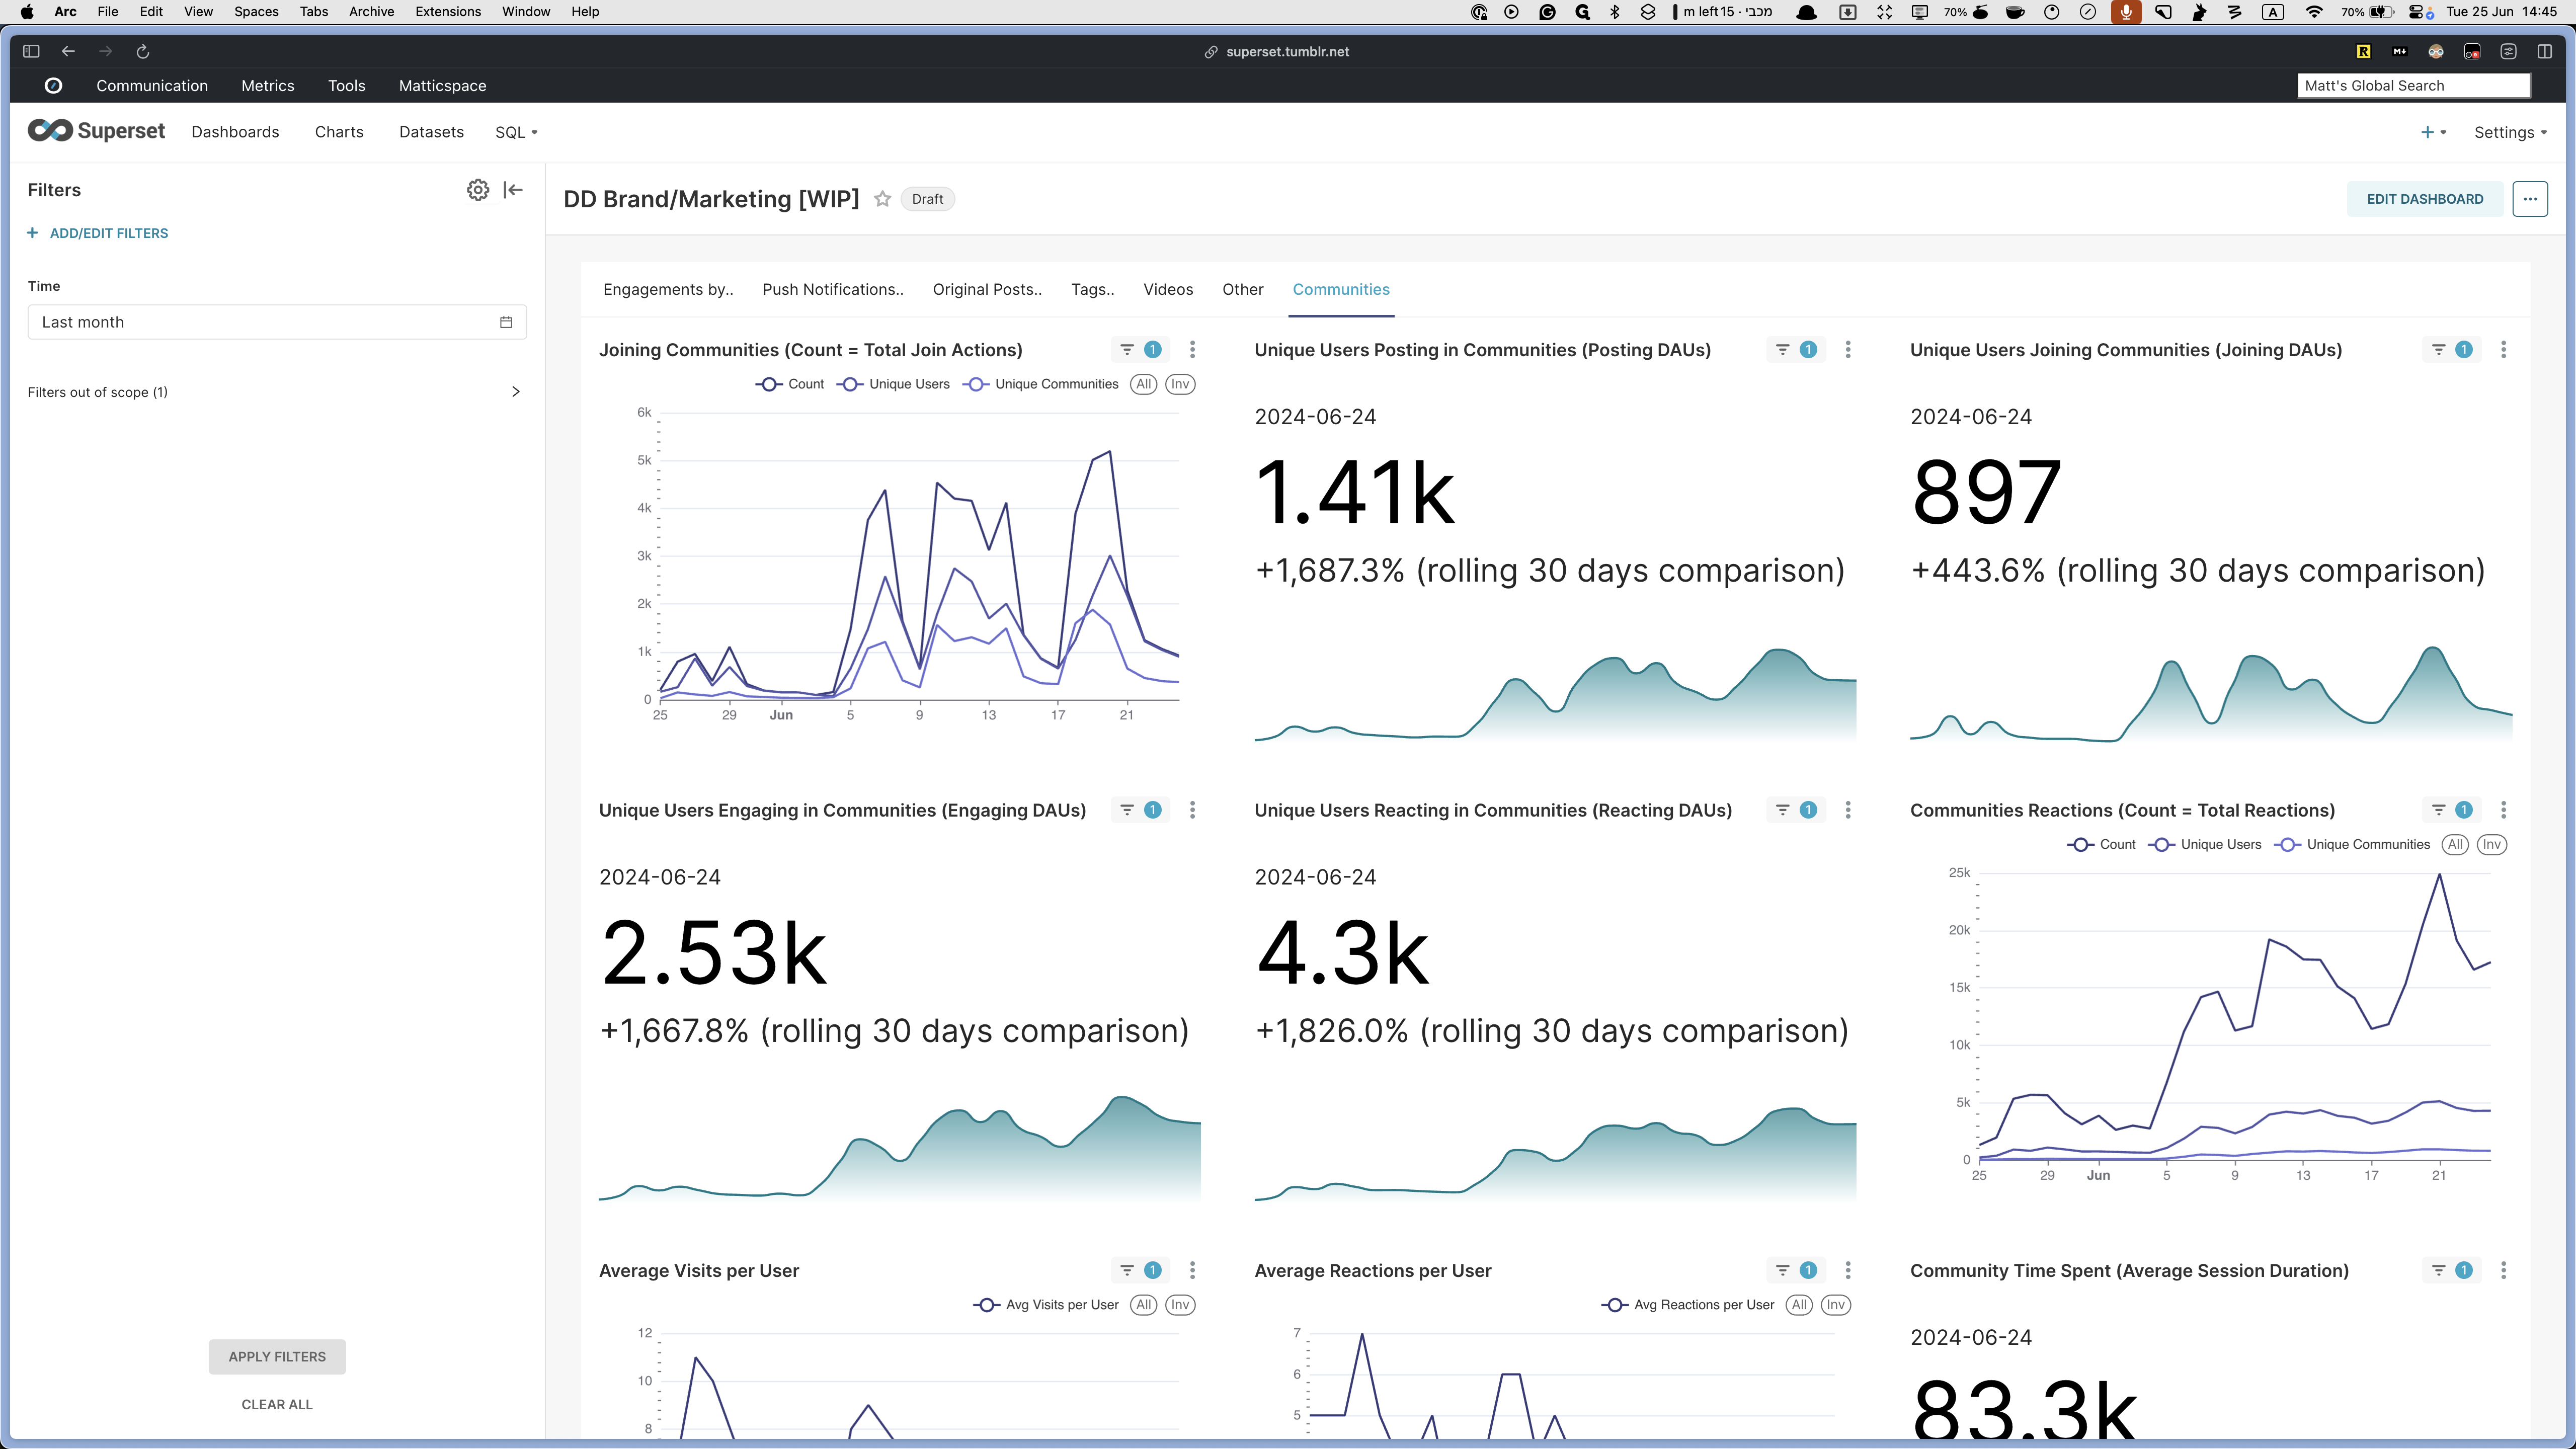Open Average Reactions per User three-dot menu
Viewport: 2576px width, 1449px height.
coord(1848,1270)
